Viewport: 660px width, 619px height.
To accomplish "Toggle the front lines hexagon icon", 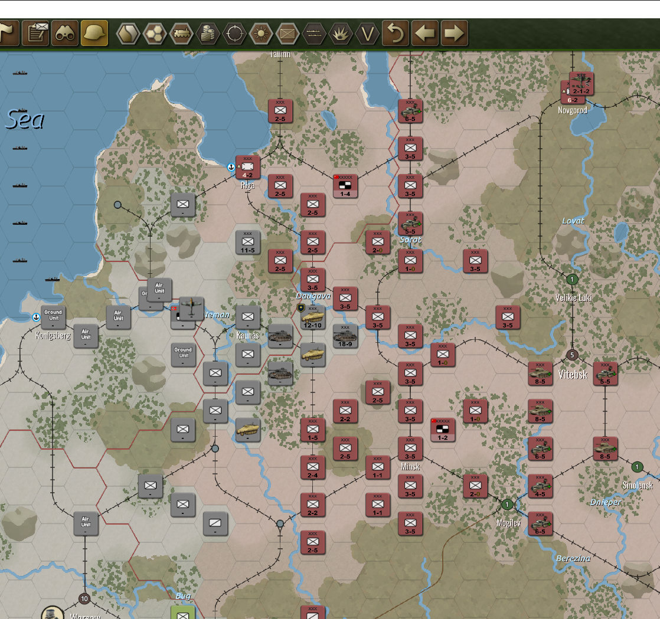I will coord(314,33).
